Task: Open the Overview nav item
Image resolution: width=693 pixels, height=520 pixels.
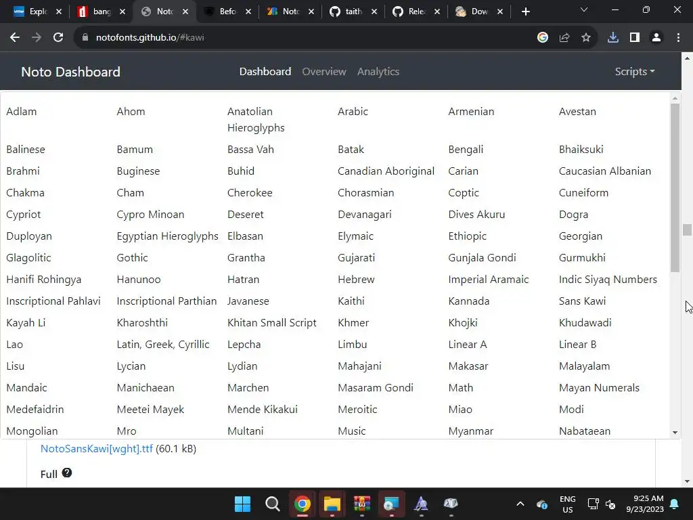Action: (324, 72)
